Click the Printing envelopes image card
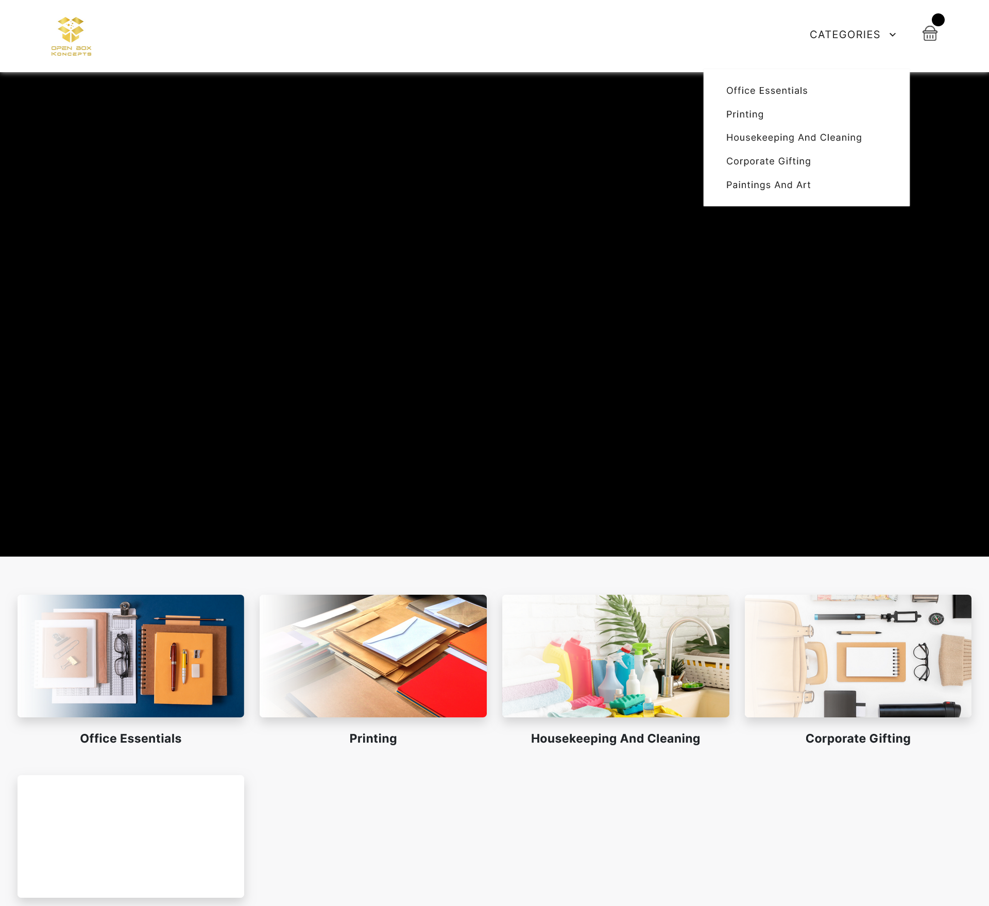The image size is (989, 906). point(373,656)
